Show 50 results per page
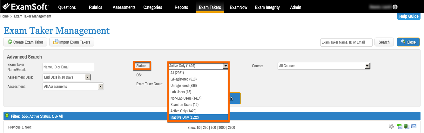The height and width of the screenshot is (133, 424). (199, 127)
